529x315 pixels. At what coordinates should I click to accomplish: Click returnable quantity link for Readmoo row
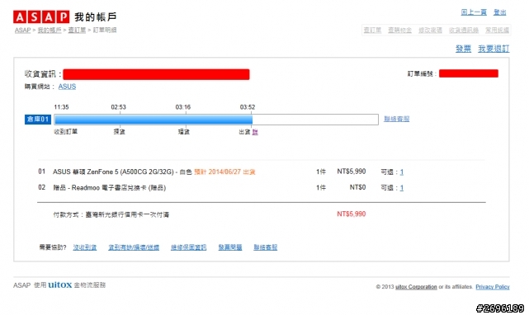401,188
